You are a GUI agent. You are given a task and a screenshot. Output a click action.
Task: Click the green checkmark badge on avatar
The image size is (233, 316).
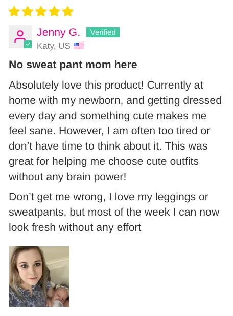[x=28, y=45]
